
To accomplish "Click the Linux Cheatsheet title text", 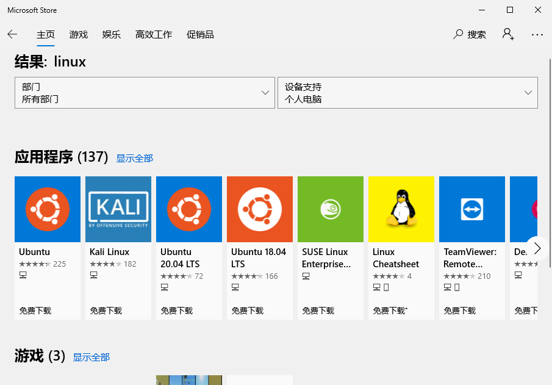I will (396, 258).
